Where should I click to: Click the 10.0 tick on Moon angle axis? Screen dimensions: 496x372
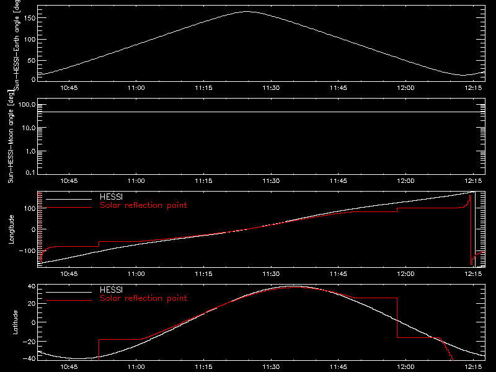click(x=29, y=128)
